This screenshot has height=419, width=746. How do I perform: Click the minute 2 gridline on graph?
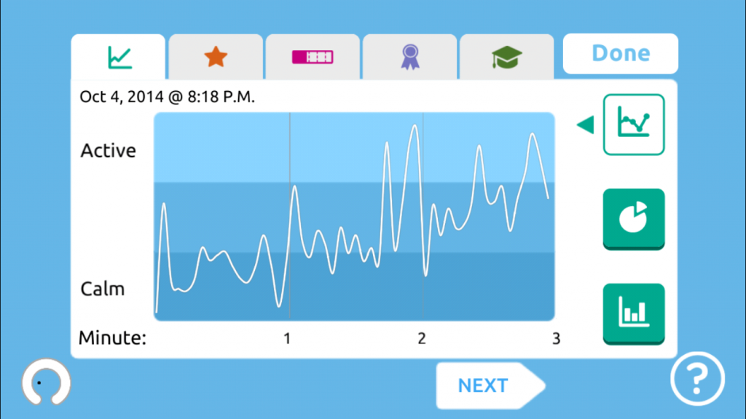(x=423, y=216)
